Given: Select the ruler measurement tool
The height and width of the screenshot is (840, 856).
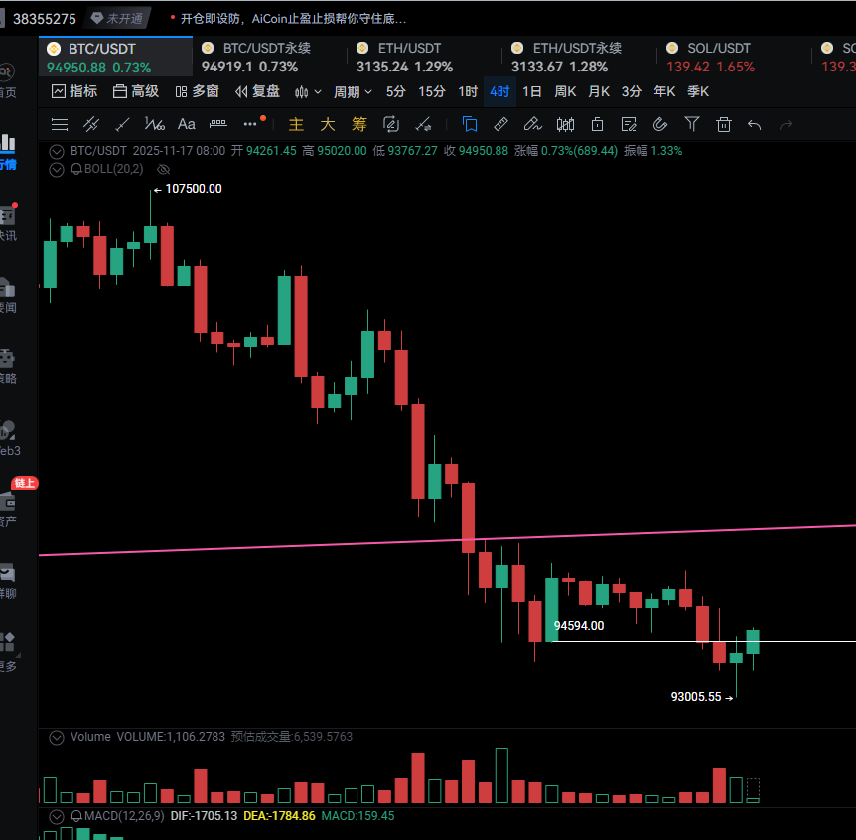Looking at the screenshot, I should pos(500,124).
